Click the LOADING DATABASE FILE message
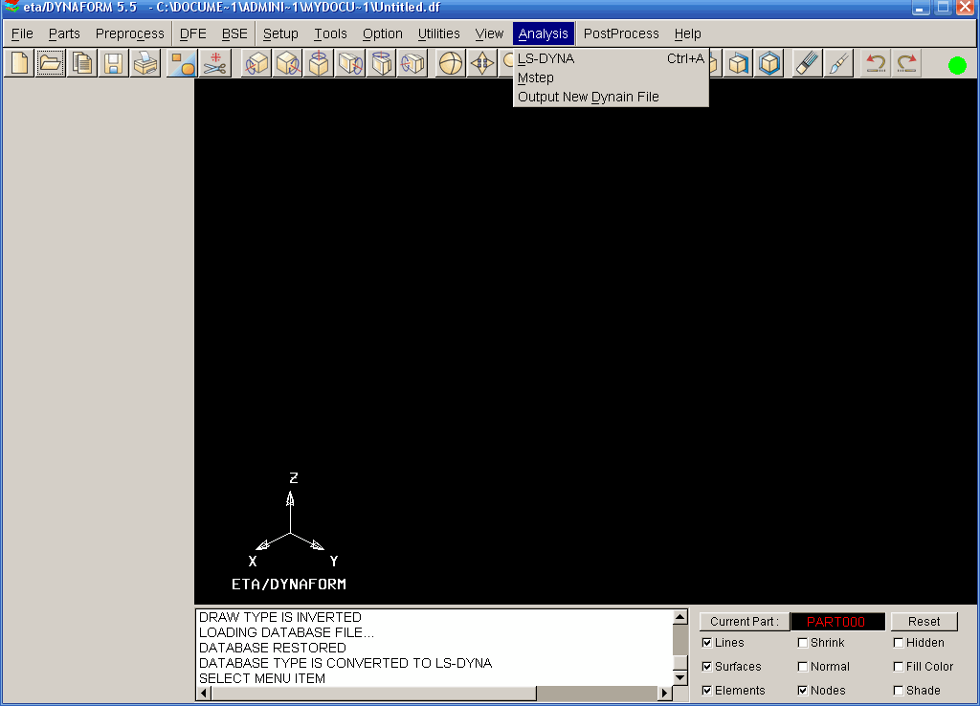 tap(286, 632)
